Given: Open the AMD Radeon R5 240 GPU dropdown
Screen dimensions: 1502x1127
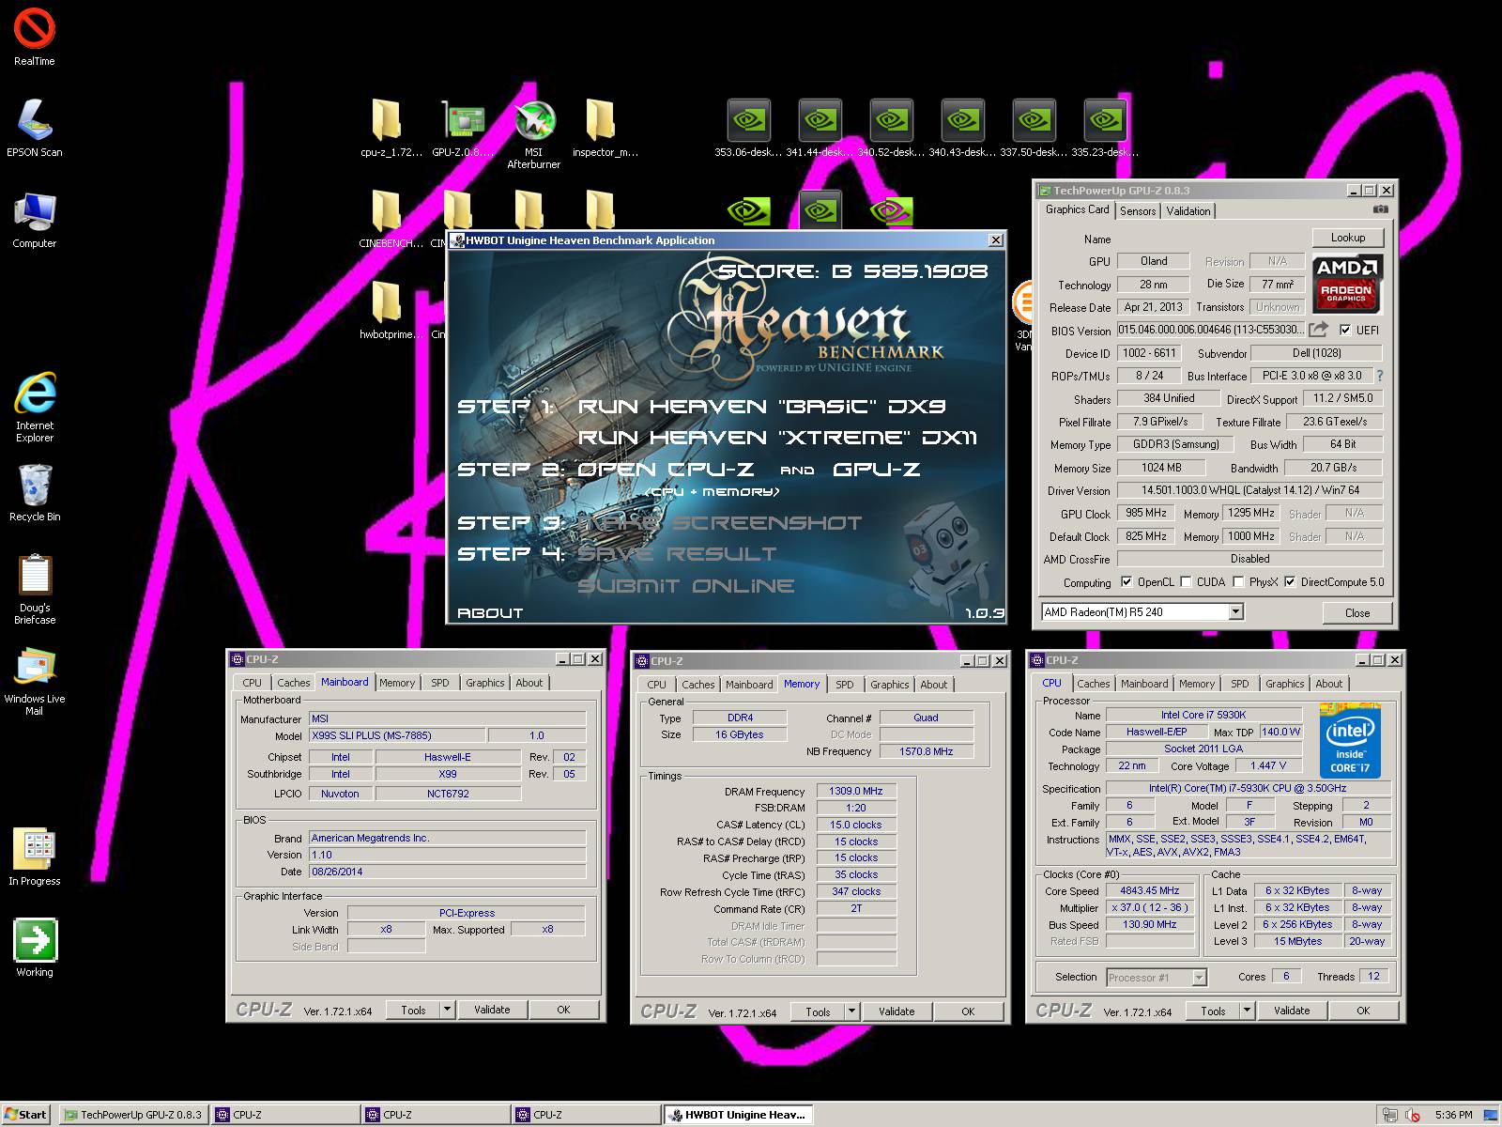Looking at the screenshot, I should [1235, 612].
